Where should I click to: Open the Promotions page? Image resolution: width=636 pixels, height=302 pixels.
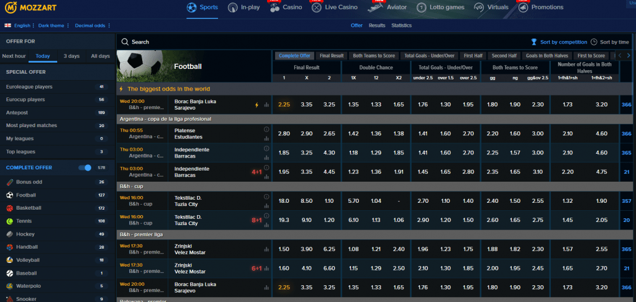[x=541, y=7]
